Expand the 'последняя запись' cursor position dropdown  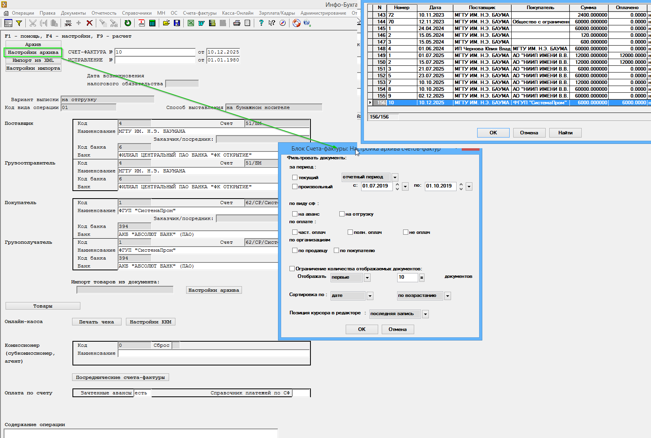pos(425,314)
